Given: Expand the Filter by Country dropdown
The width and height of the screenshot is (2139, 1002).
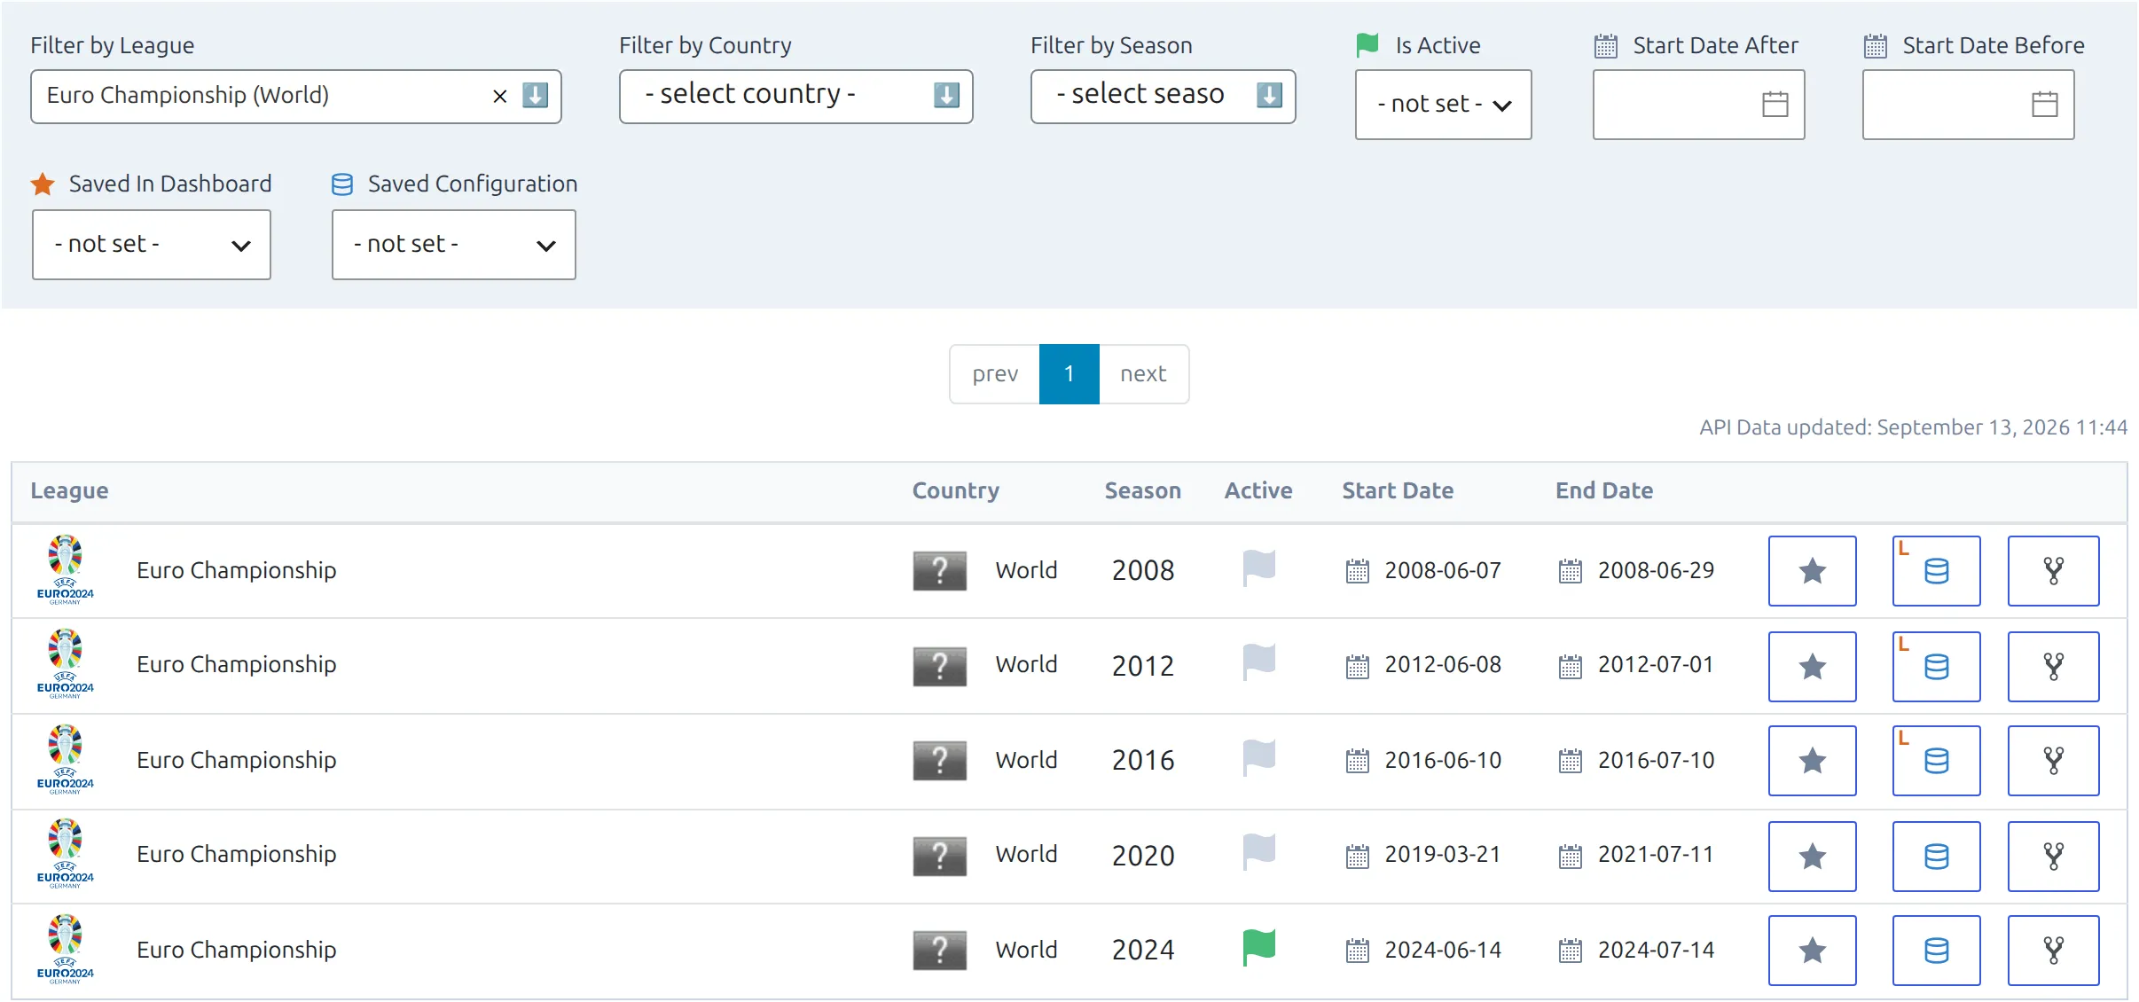Looking at the screenshot, I should click(795, 96).
